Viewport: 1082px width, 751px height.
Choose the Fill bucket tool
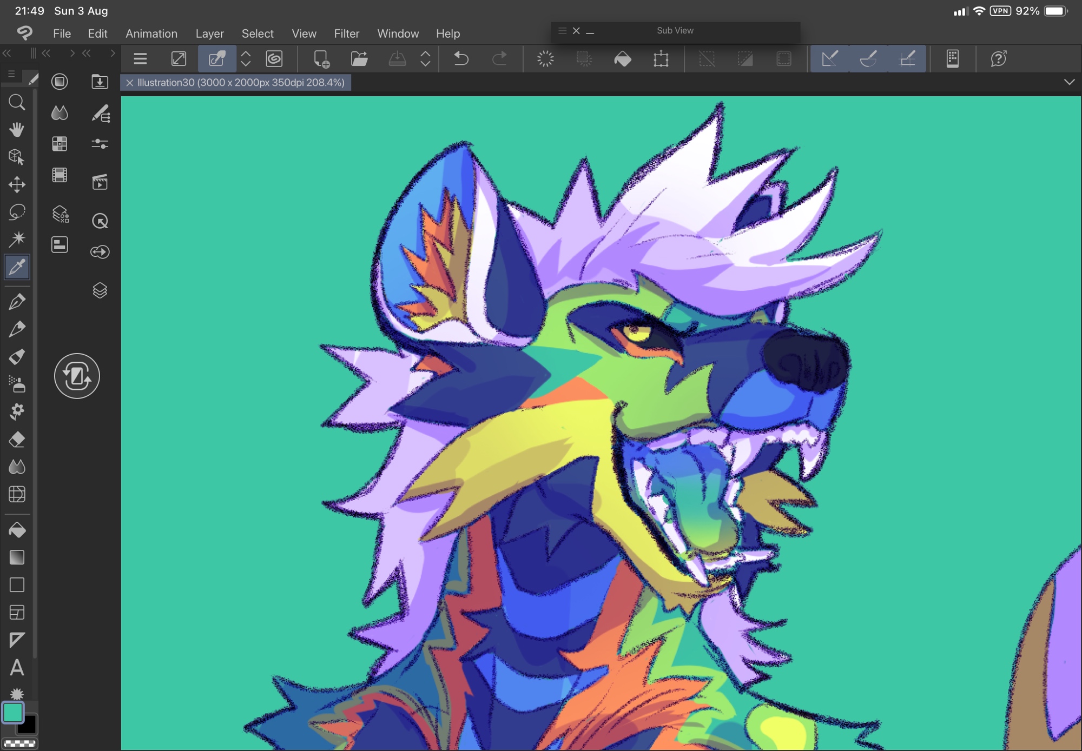[x=17, y=530]
